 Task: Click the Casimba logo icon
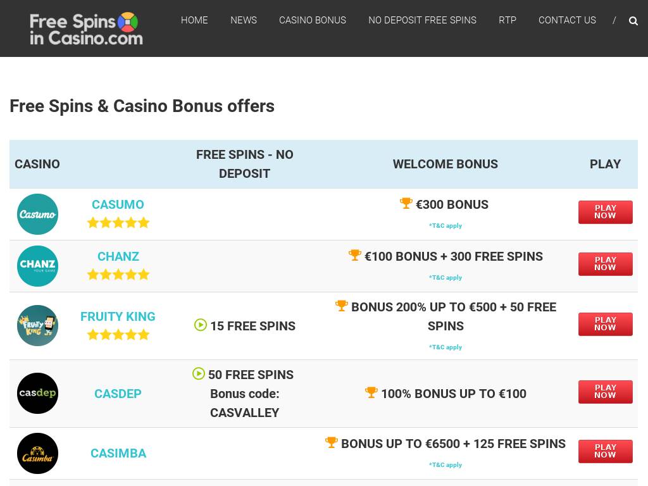pos(37,453)
